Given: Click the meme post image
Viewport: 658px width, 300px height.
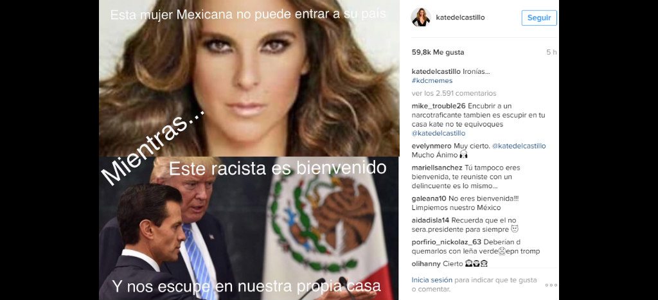Looking at the screenshot, I should [249, 150].
